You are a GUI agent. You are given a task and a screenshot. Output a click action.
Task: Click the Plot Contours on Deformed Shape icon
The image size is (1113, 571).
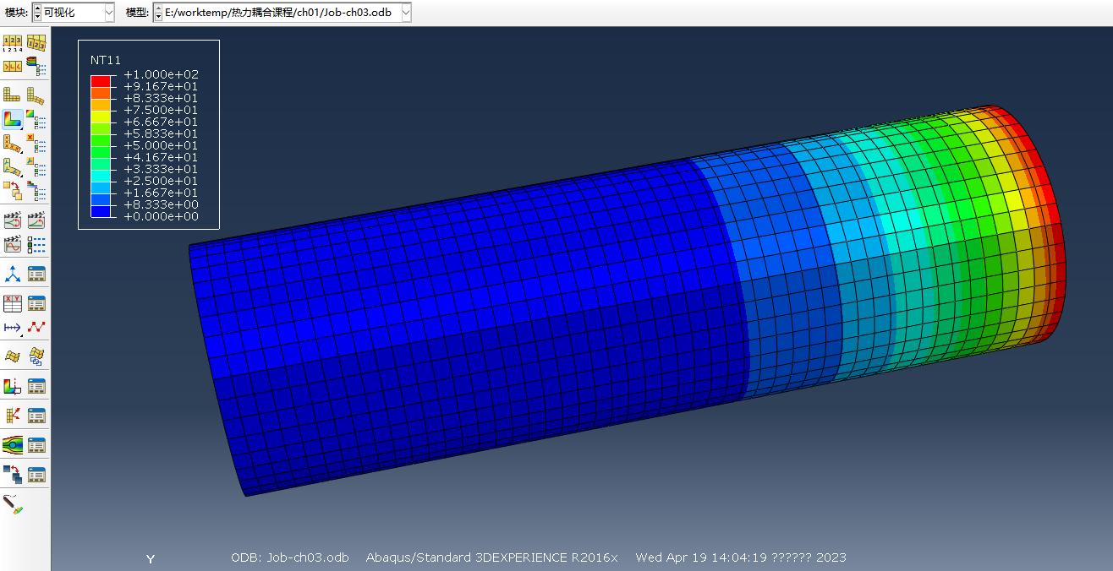13,120
